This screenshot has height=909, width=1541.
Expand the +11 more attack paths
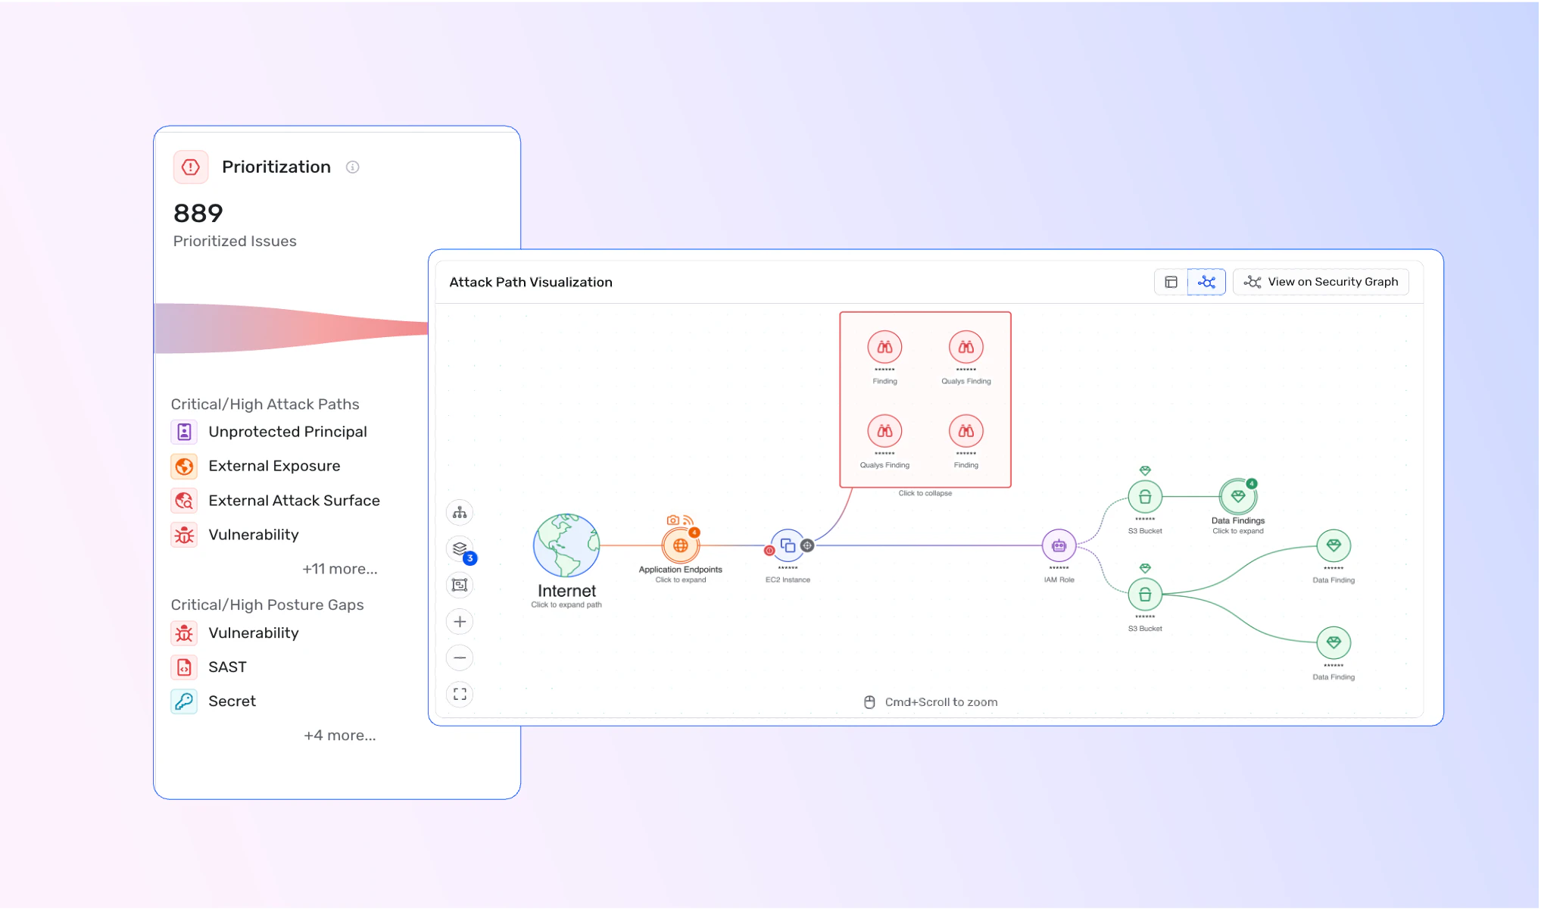[340, 569]
